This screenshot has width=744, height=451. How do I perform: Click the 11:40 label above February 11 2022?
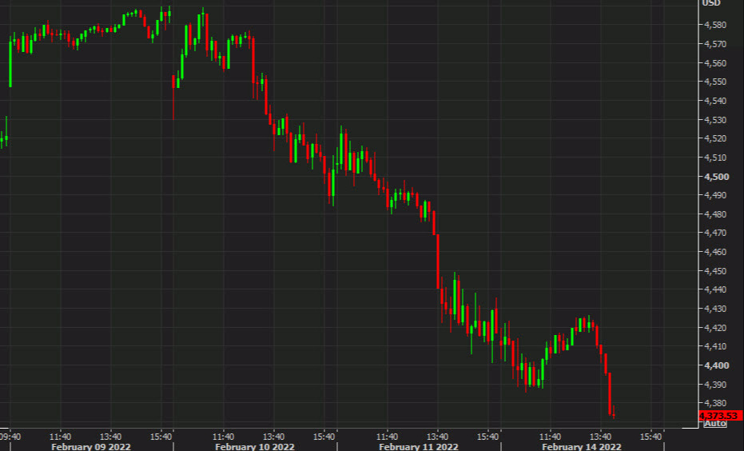[x=387, y=437]
